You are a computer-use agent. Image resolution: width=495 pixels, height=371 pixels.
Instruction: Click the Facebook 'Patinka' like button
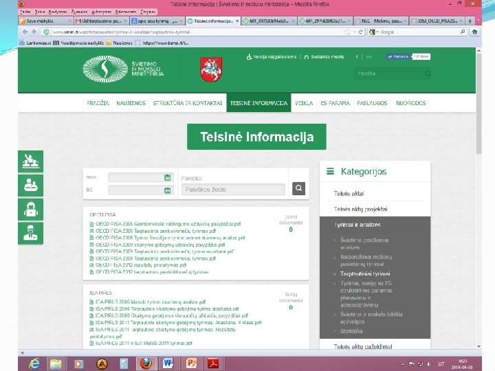click(398, 56)
